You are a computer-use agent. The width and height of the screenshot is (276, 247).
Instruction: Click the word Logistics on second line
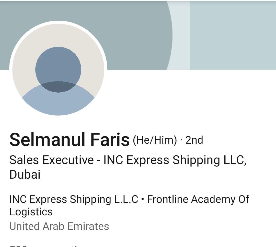pyautogui.click(x=31, y=212)
